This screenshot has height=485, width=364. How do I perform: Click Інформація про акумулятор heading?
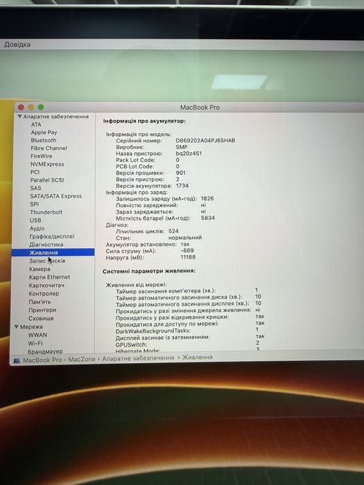(144, 121)
